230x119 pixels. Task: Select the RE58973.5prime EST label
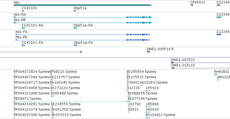[x=27, y=99]
